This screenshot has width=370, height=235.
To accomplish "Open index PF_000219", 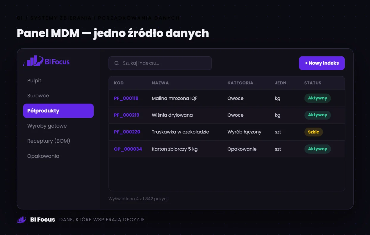I will point(126,115).
